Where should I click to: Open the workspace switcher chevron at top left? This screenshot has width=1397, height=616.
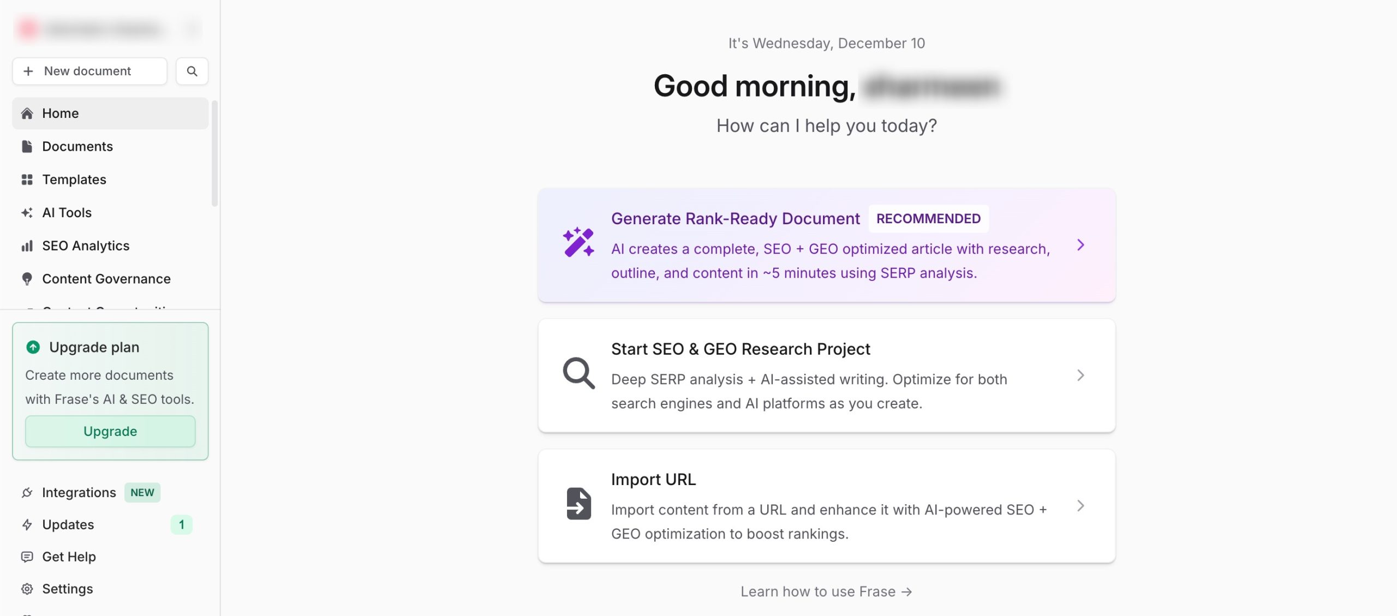coord(192,28)
